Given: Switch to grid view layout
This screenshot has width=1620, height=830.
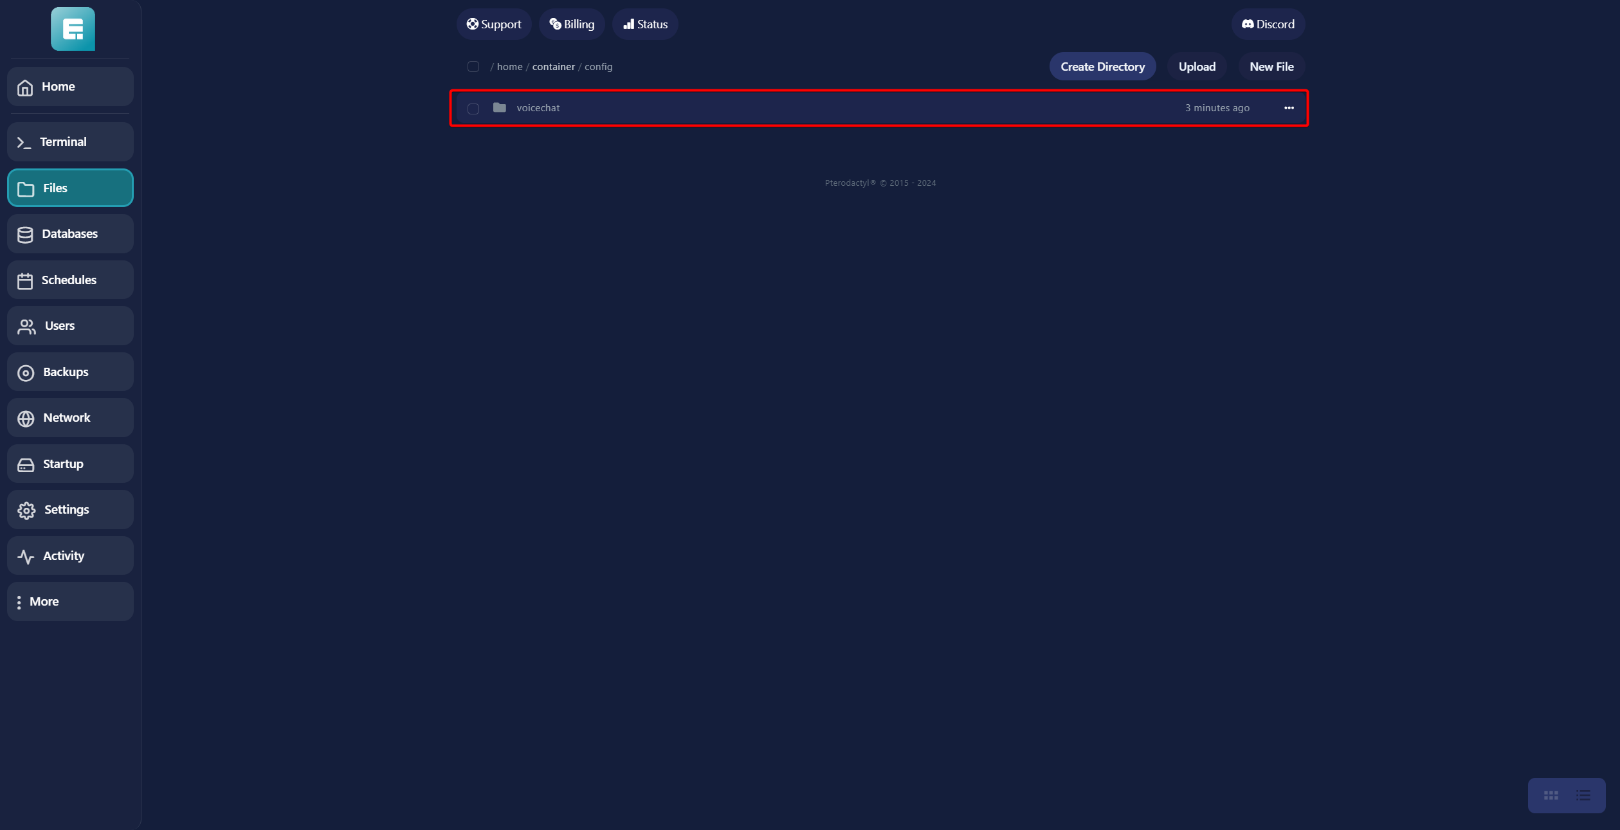Looking at the screenshot, I should tap(1551, 795).
